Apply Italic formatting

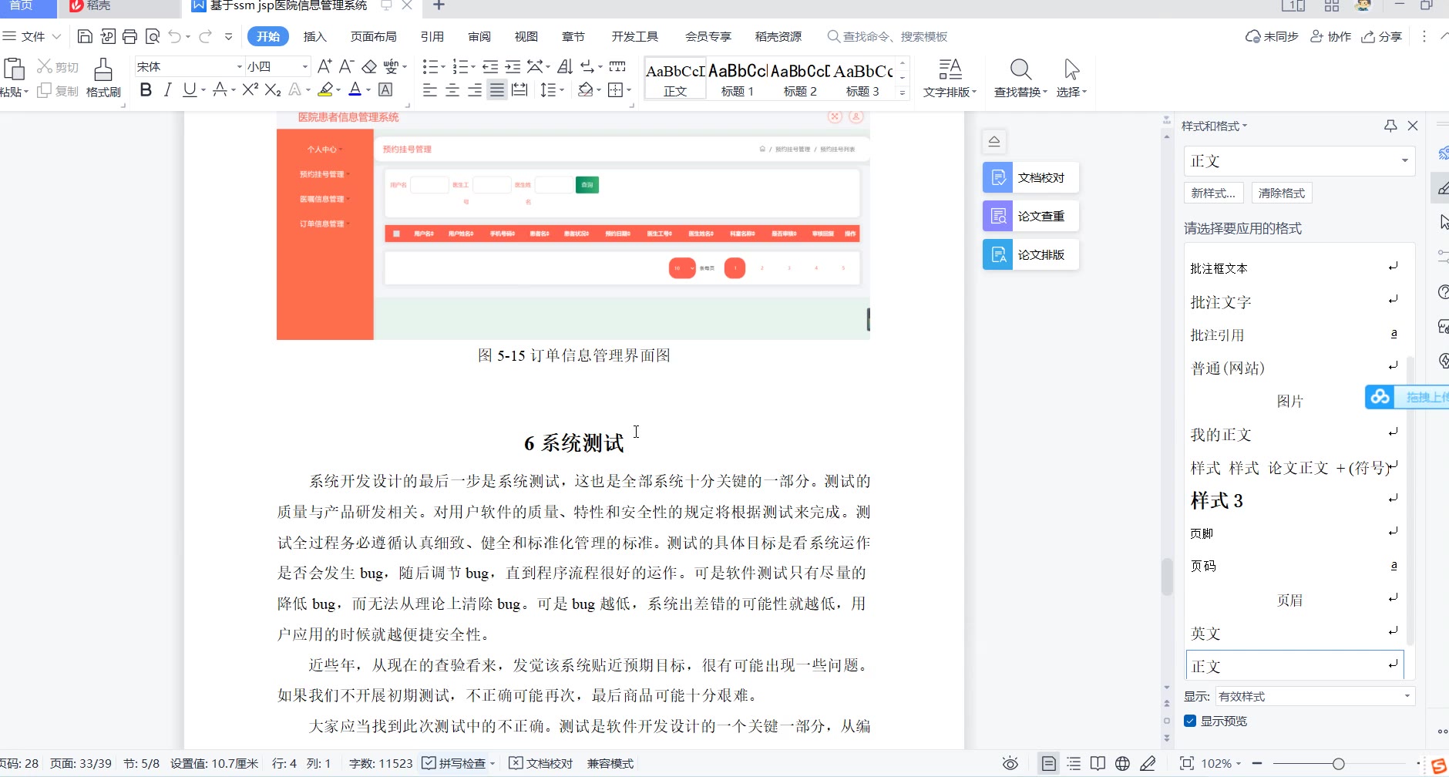tap(167, 90)
